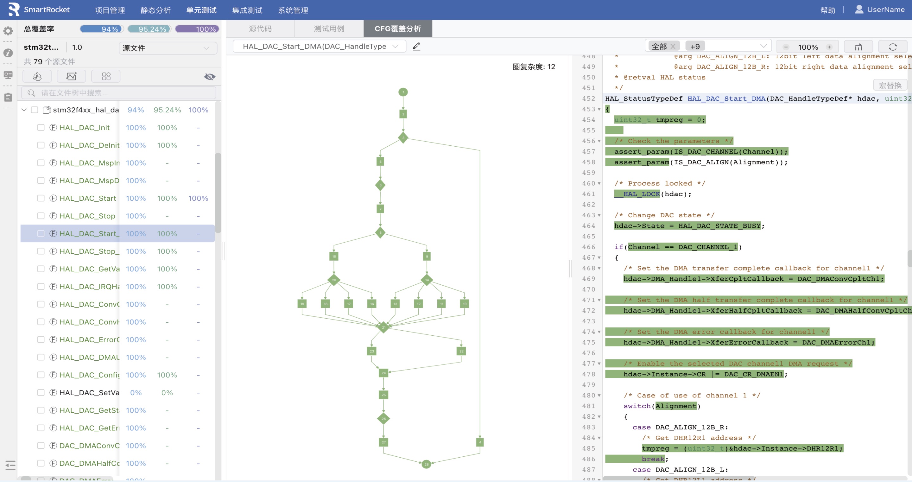Open the 源文件 dropdown
912x482 pixels.
tap(168, 48)
